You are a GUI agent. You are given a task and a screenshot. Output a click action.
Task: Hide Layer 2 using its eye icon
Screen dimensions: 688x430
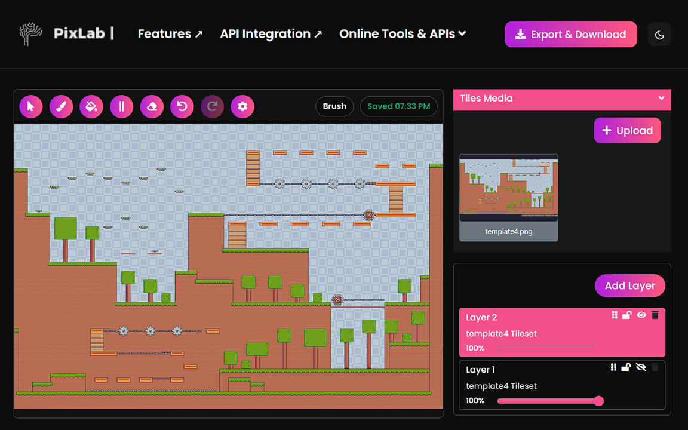pyautogui.click(x=641, y=315)
